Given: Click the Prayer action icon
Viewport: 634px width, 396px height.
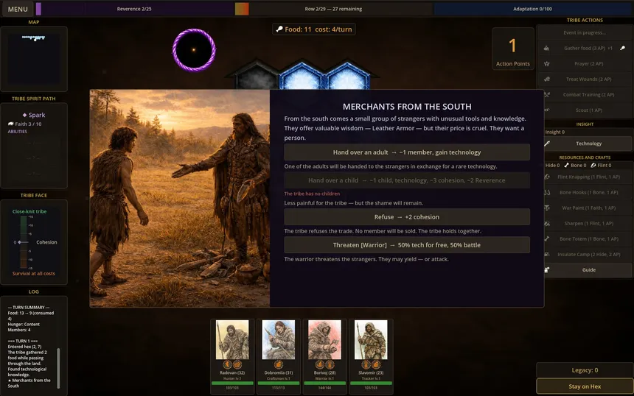Looking at the screenshot, I should tap(546, 63).
